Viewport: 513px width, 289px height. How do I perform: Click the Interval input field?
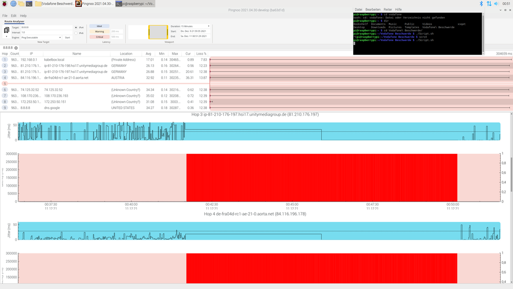tap(46, 32)
